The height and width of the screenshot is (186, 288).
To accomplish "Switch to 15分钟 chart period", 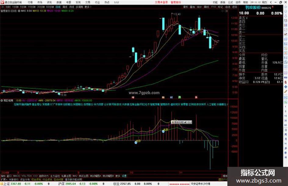I will 32,7.
